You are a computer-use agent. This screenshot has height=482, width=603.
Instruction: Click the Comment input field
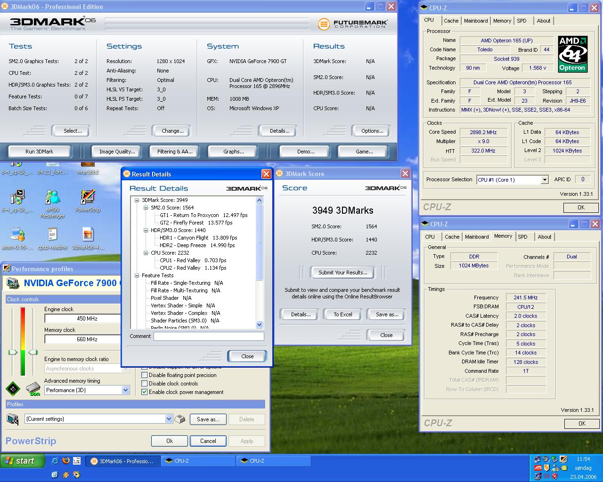pyautogui.click(x=209, y=336)
